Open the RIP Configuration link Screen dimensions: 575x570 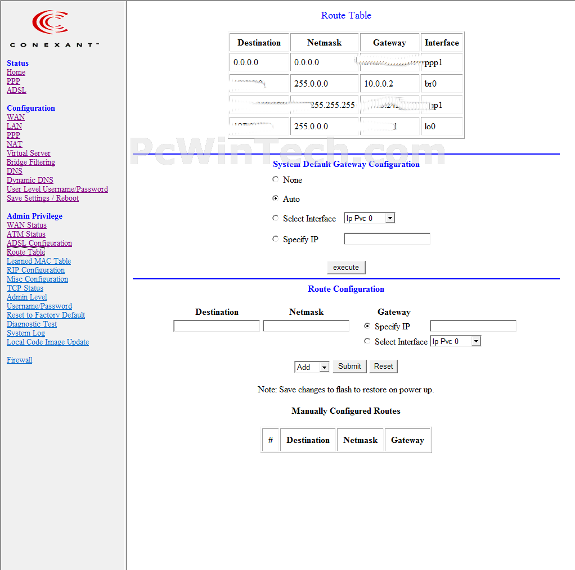point(35,270)
